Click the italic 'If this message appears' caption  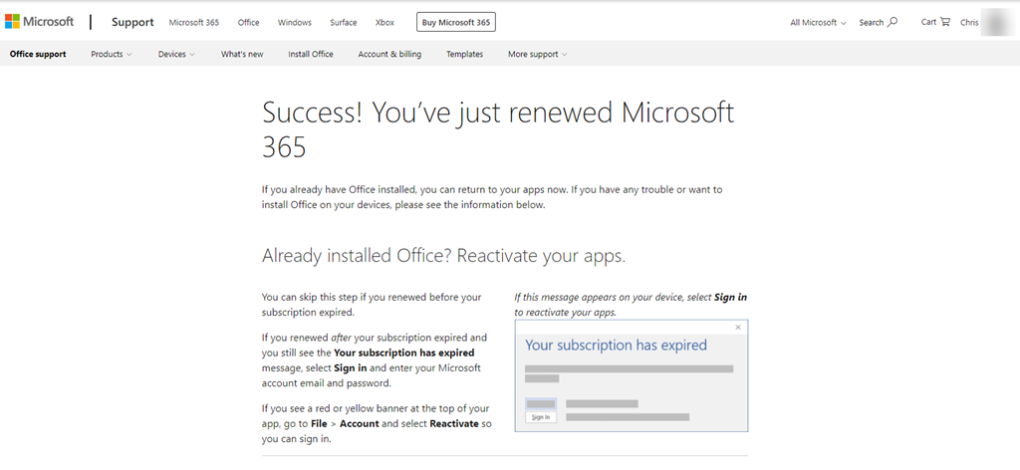(x=631, y=305)
